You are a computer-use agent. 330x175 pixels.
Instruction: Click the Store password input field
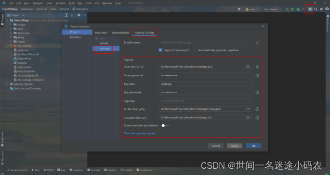(205, 75)
